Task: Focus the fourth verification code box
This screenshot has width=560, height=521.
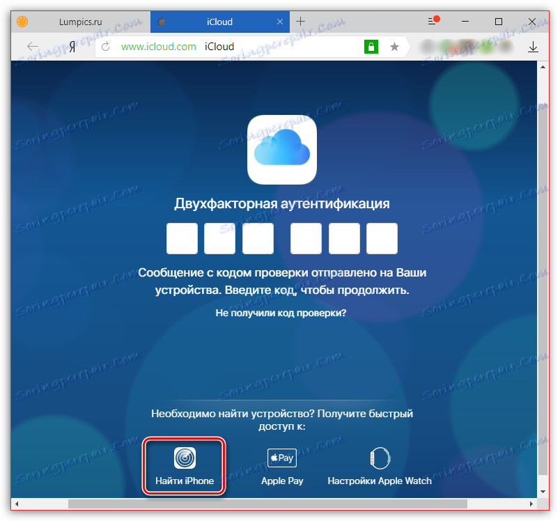Action: (x=306, y=238)
